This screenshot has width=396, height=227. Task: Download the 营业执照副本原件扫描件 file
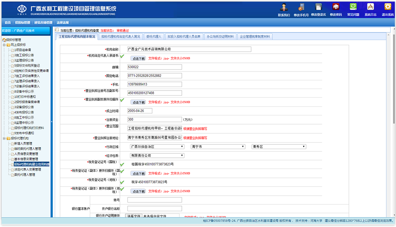(x=138, y=102)
